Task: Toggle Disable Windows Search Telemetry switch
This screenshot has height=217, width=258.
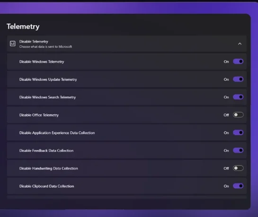Action: coord(238,97)
